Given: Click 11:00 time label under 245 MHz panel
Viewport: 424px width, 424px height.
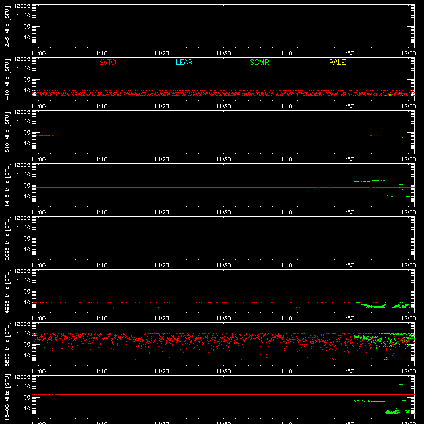Looking at the screenshot, I should (38, 54).
